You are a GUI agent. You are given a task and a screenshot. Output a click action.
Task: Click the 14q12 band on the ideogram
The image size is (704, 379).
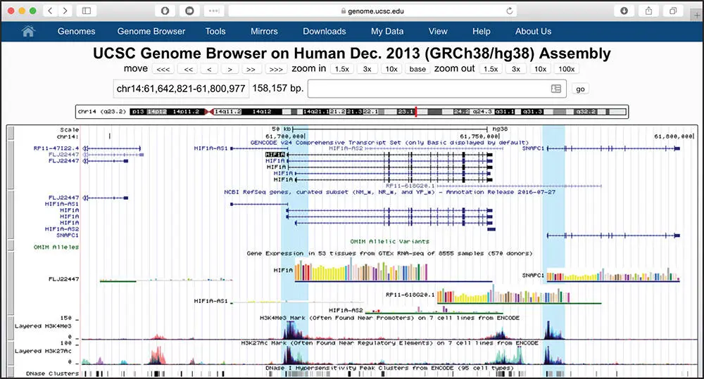[262, 112]
